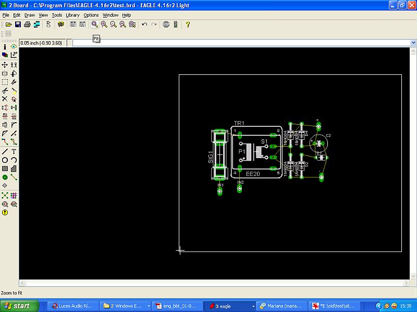Select the Route tool
Image resolution: width=417 pixels, height=312 pixels.
(x=5, y=142)
